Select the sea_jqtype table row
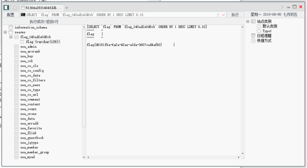 coord(29,143)
